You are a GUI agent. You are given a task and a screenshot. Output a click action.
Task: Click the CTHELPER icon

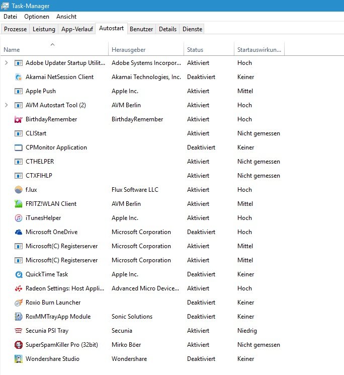point(19,162)
